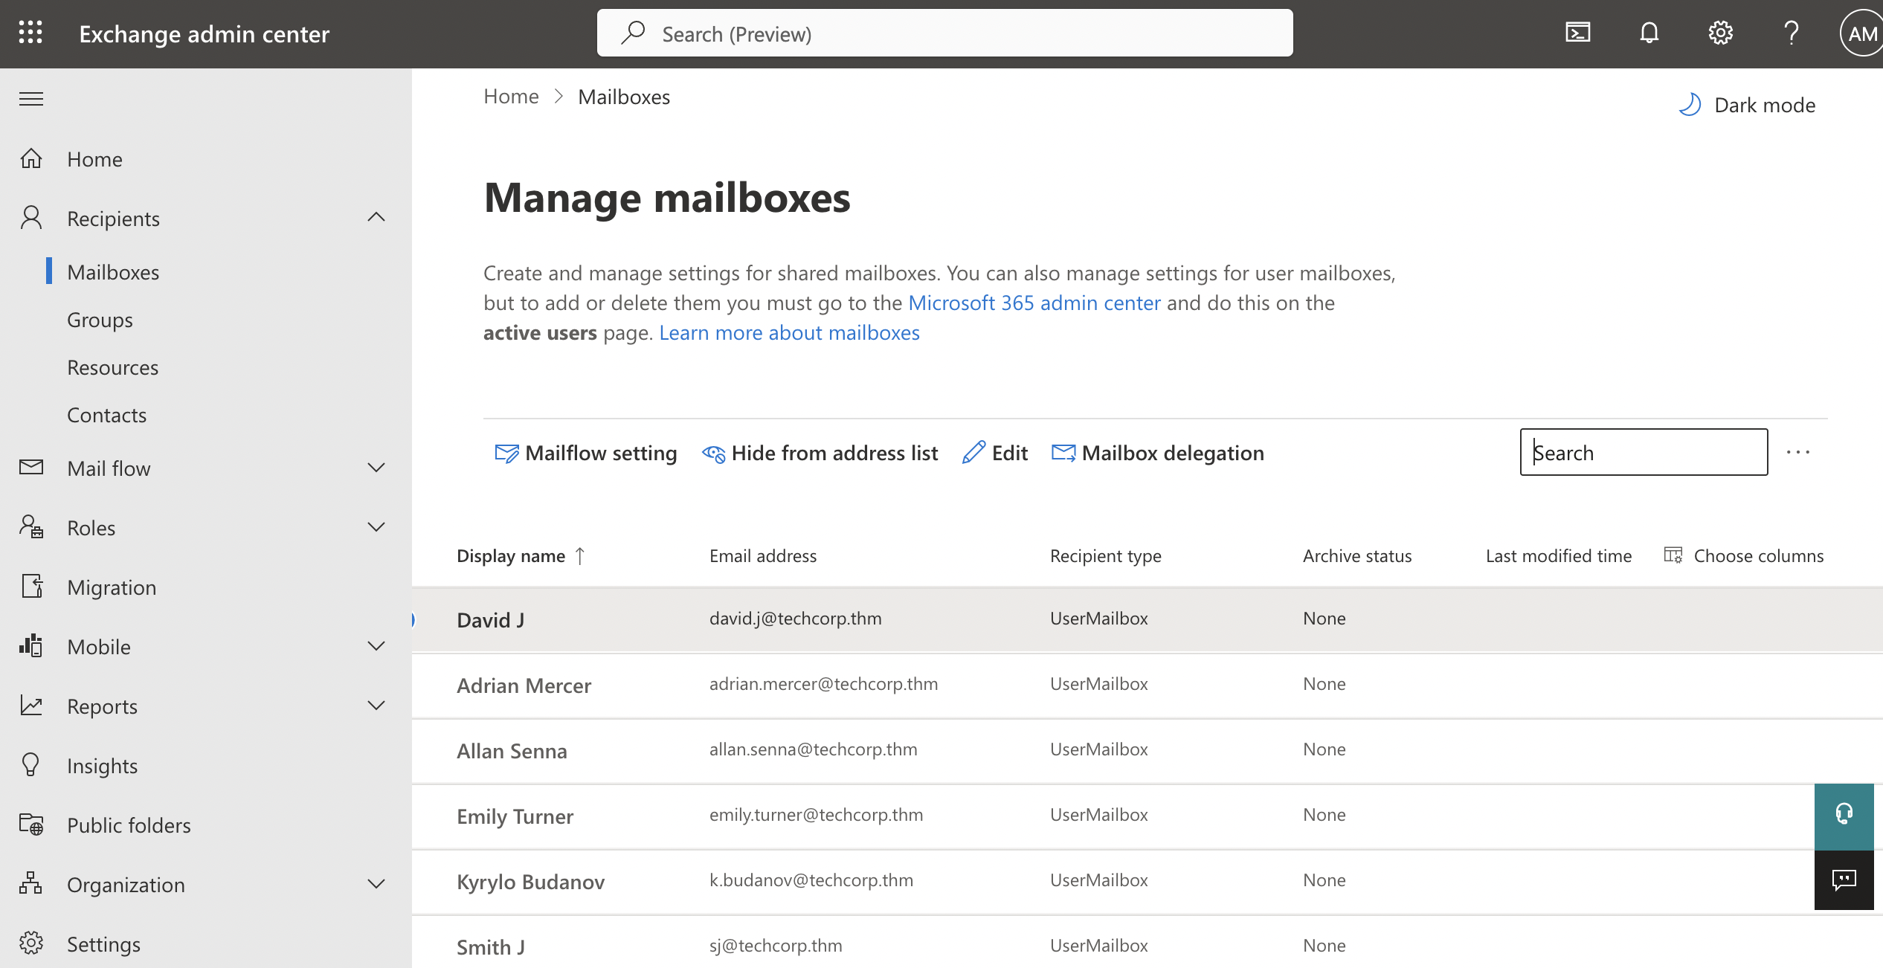Open the notifications bell
This screenshot has width=1883, height=968.
point(1648,33)
